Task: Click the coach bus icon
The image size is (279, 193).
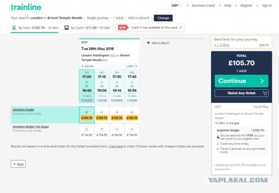Action: point(67,28)
